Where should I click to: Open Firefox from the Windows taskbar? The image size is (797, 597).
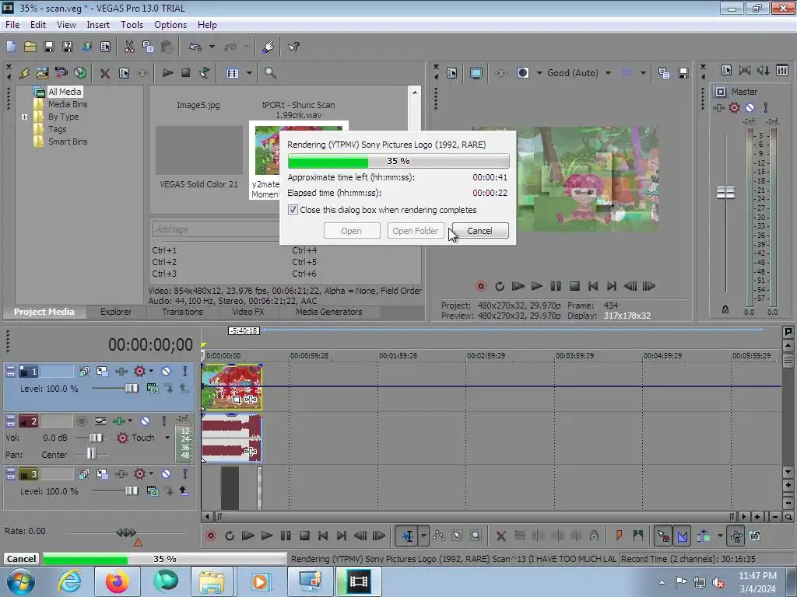coord(117,581)
